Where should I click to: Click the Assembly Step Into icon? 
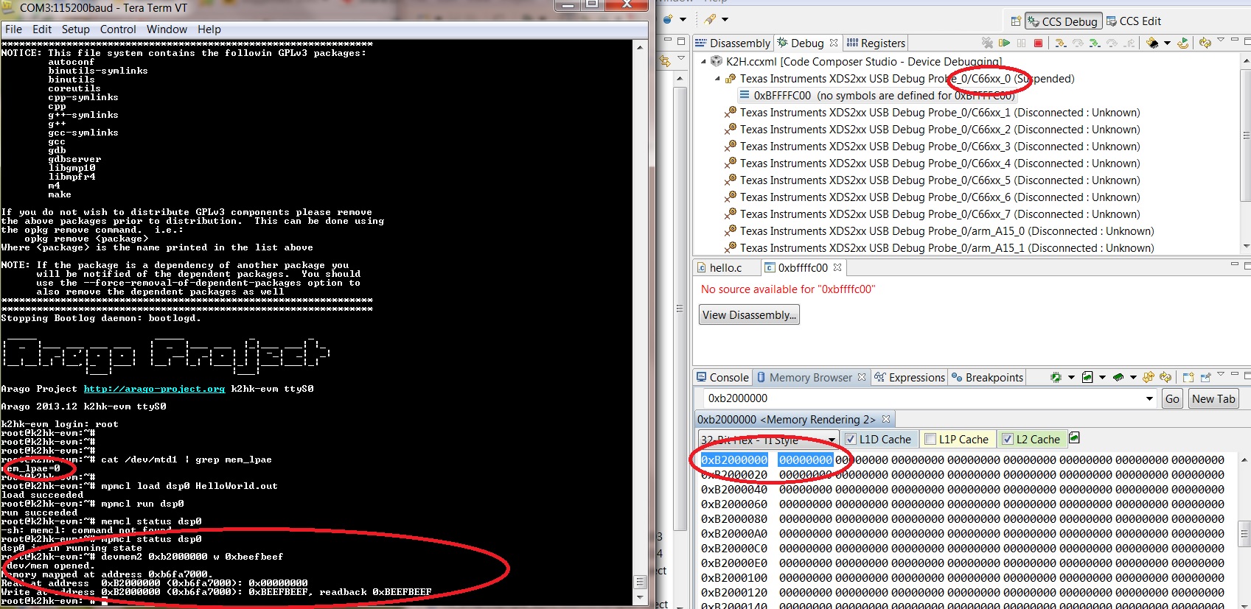pyautogui.click(x=1095, y=43)
